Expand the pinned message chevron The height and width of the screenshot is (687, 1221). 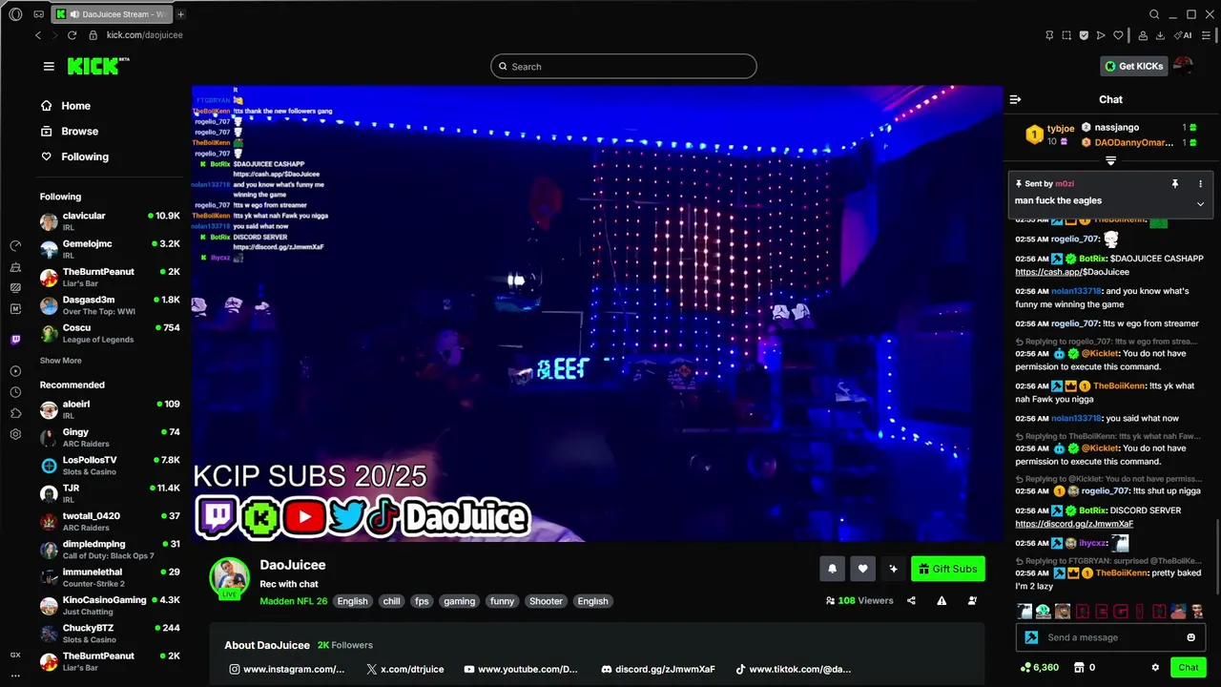tap(1200, 203)
